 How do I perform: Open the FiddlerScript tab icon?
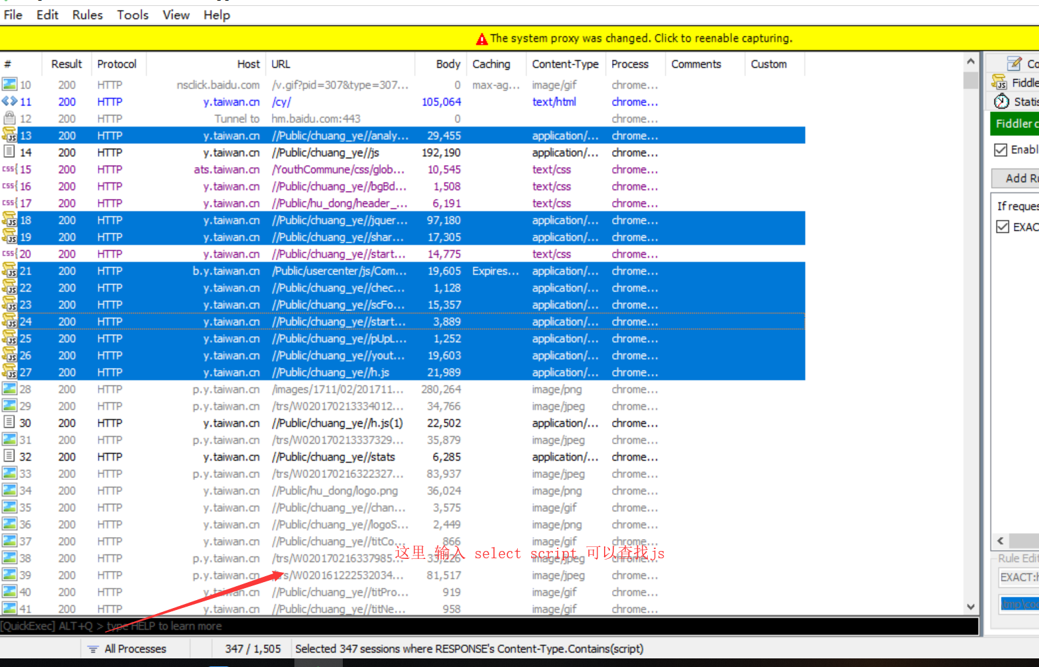tap(999, 83)
